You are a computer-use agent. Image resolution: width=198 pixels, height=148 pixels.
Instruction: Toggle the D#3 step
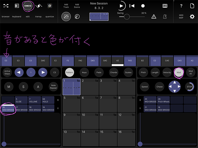point(92,61)
